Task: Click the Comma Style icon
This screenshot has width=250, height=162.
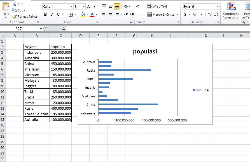Action: click(x=201, y=15)
